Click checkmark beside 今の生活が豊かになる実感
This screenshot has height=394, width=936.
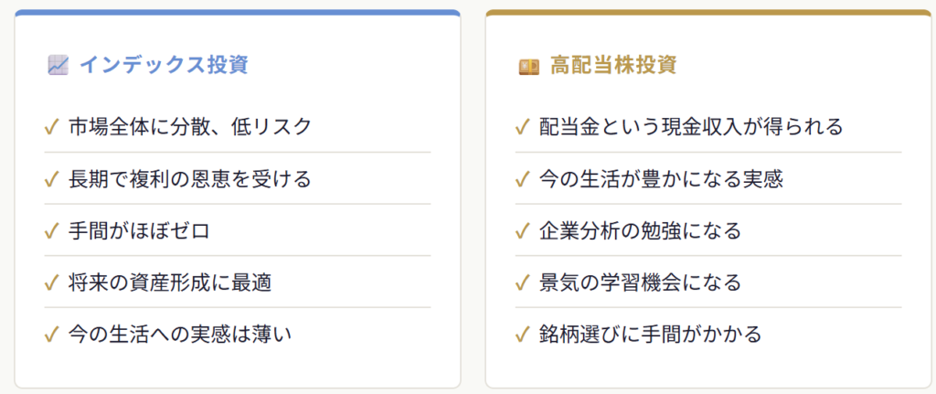point(523,179)
